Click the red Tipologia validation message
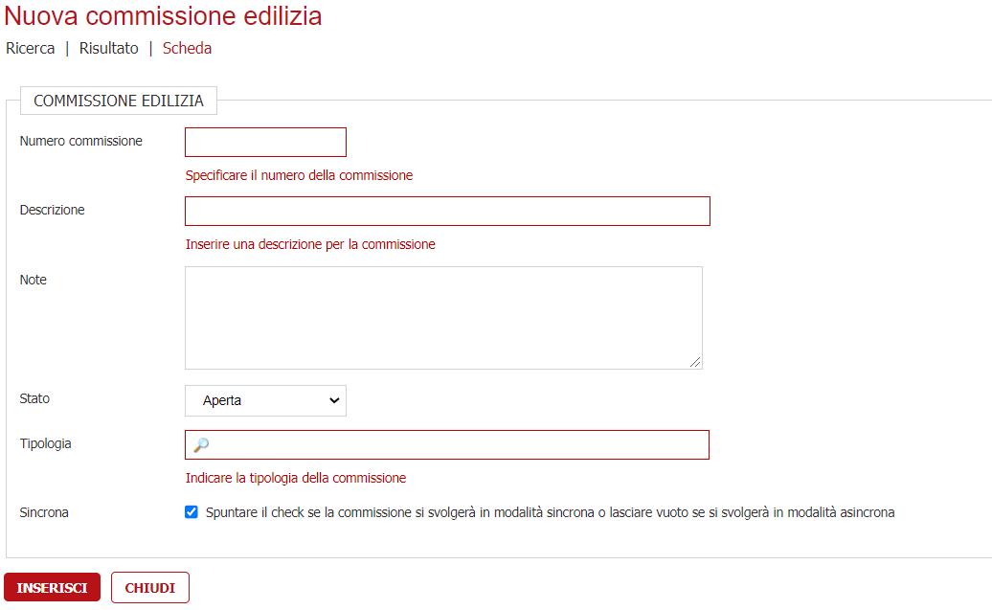992x610 pixels. (x=297, y=477)
